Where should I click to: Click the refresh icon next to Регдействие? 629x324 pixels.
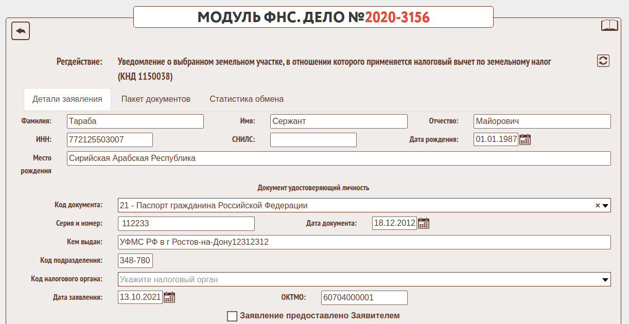[603, 61]
